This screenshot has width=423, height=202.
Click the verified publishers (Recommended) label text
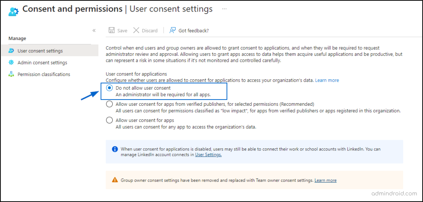215,104
